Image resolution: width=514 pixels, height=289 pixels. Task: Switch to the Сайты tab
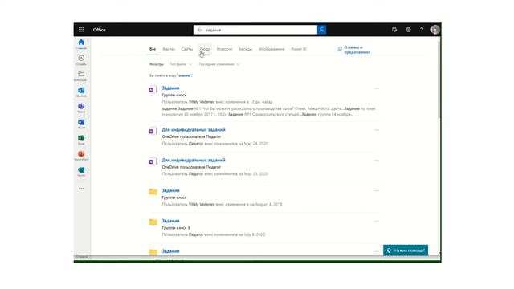(187, 49)
